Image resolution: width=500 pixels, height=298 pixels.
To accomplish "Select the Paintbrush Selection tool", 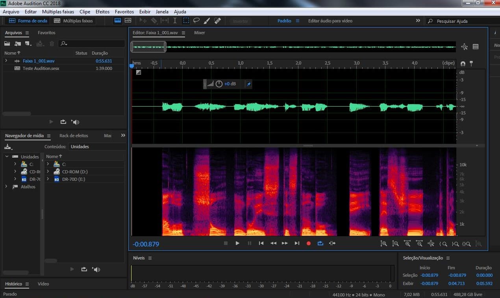I will click(x=207, y=20).
